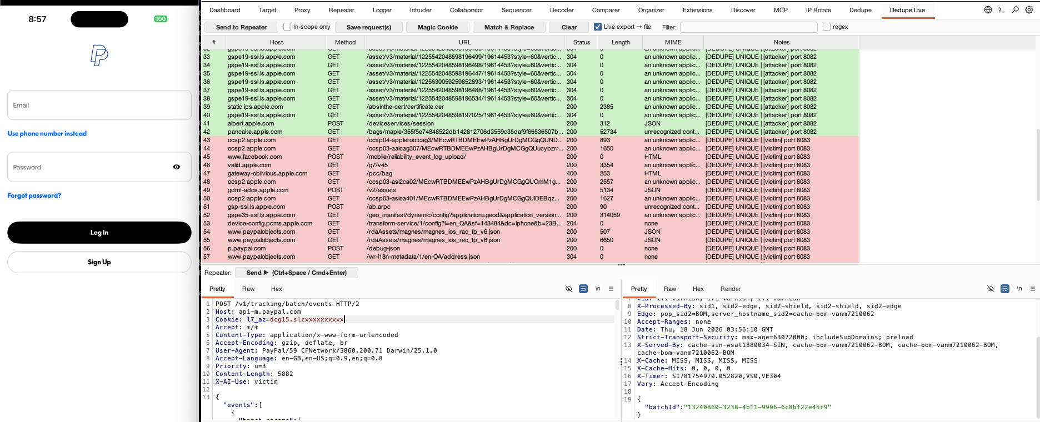Switch to the Proxy tab
The image size is (1040, 422).
coord(302,10)
